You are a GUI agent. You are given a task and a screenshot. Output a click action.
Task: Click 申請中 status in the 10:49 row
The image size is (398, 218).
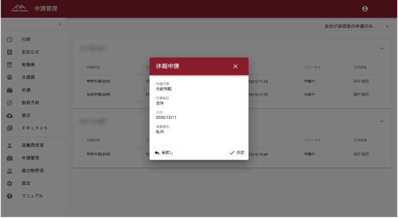point(309,154)
